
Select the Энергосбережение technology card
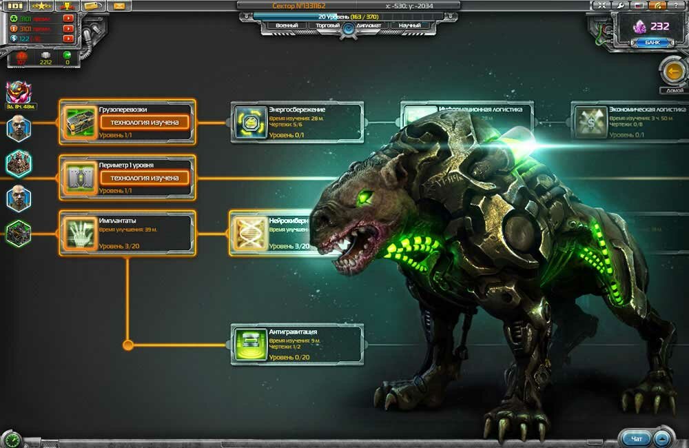click(297, 122)
